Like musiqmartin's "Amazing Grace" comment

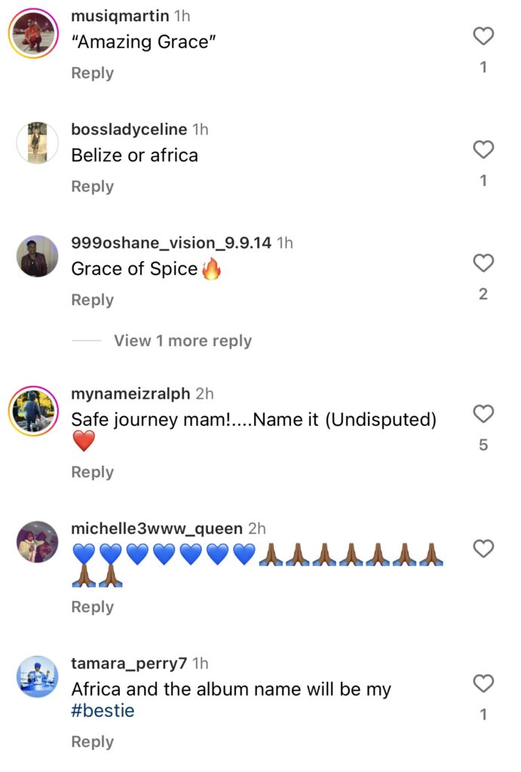pyautogui.click(x=483, y=36)
